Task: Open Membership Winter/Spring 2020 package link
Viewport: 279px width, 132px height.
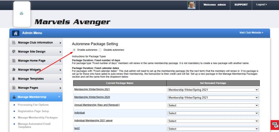Action: pos(92,97)
